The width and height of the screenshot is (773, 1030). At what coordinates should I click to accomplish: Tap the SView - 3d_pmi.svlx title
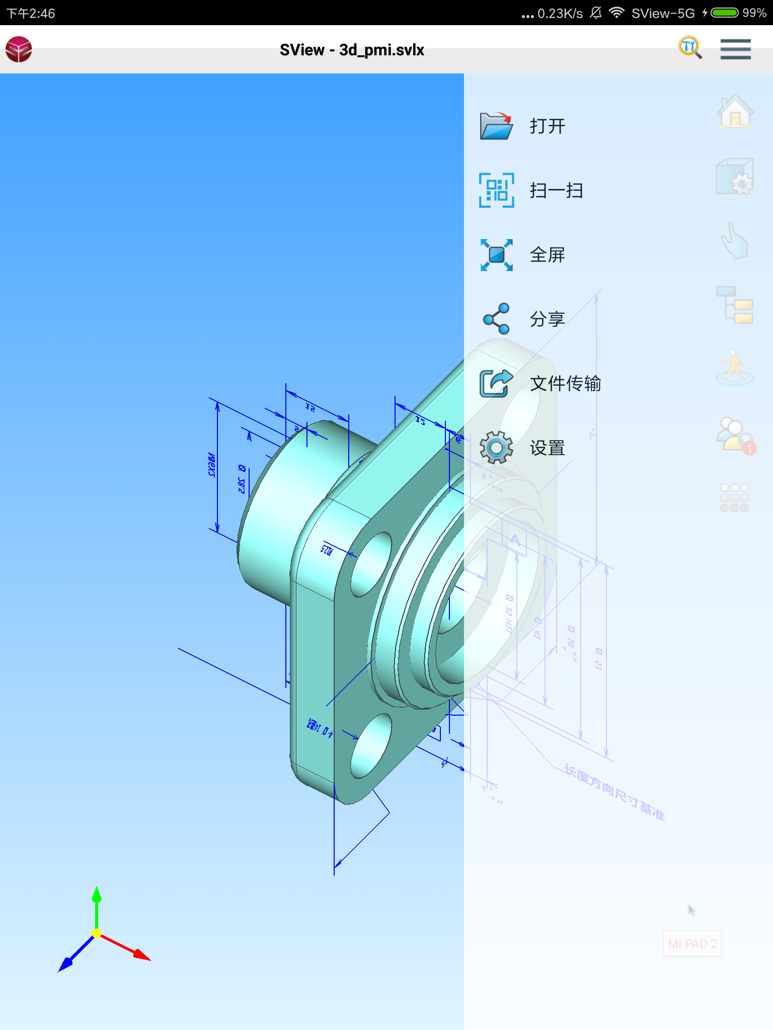tap(352, 50)
